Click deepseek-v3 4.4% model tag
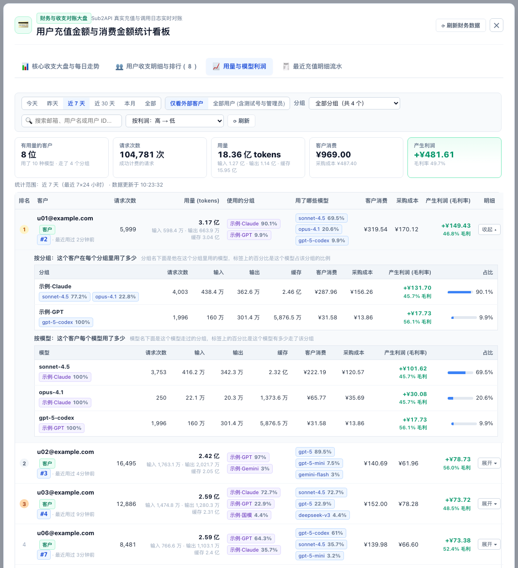Screen dimensions: 518x568 (x=322, y=515)
